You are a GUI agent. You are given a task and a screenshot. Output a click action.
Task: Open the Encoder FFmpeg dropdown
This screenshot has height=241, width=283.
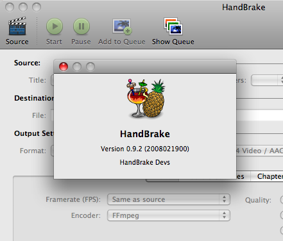169,215
